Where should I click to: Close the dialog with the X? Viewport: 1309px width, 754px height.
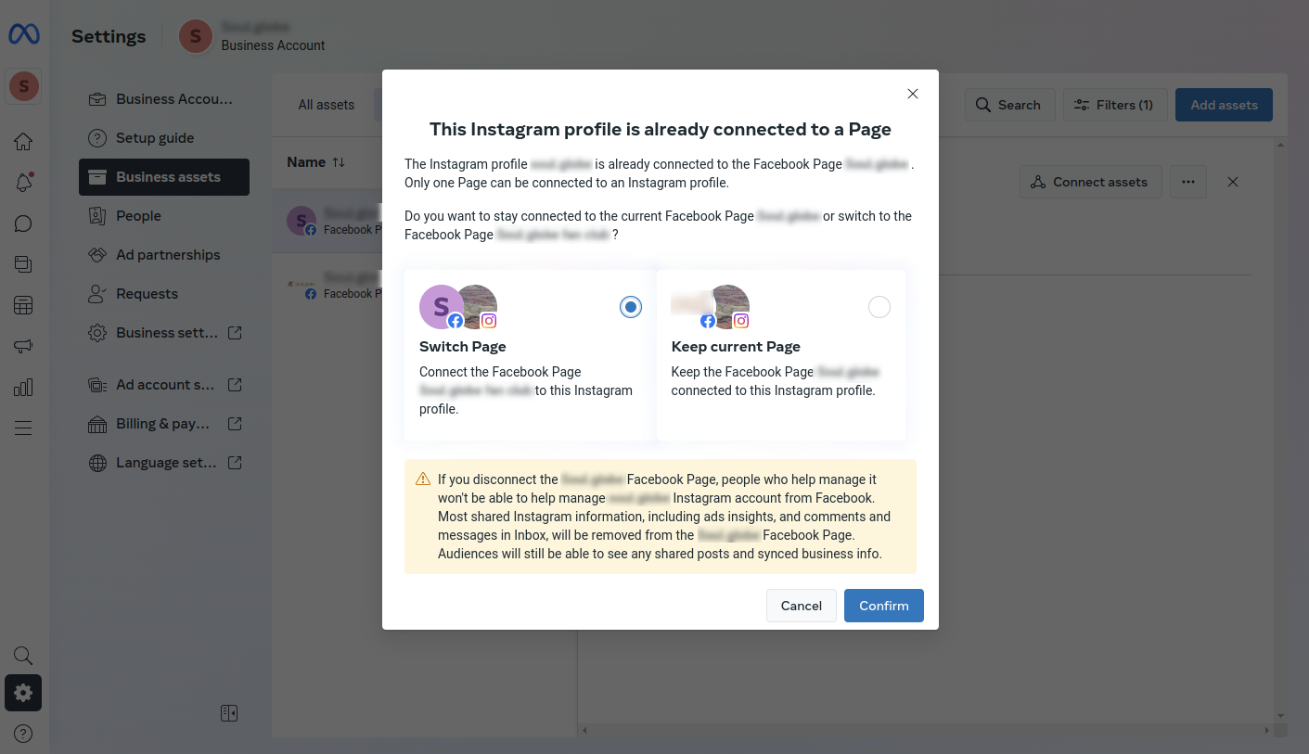tap(913, 94)
